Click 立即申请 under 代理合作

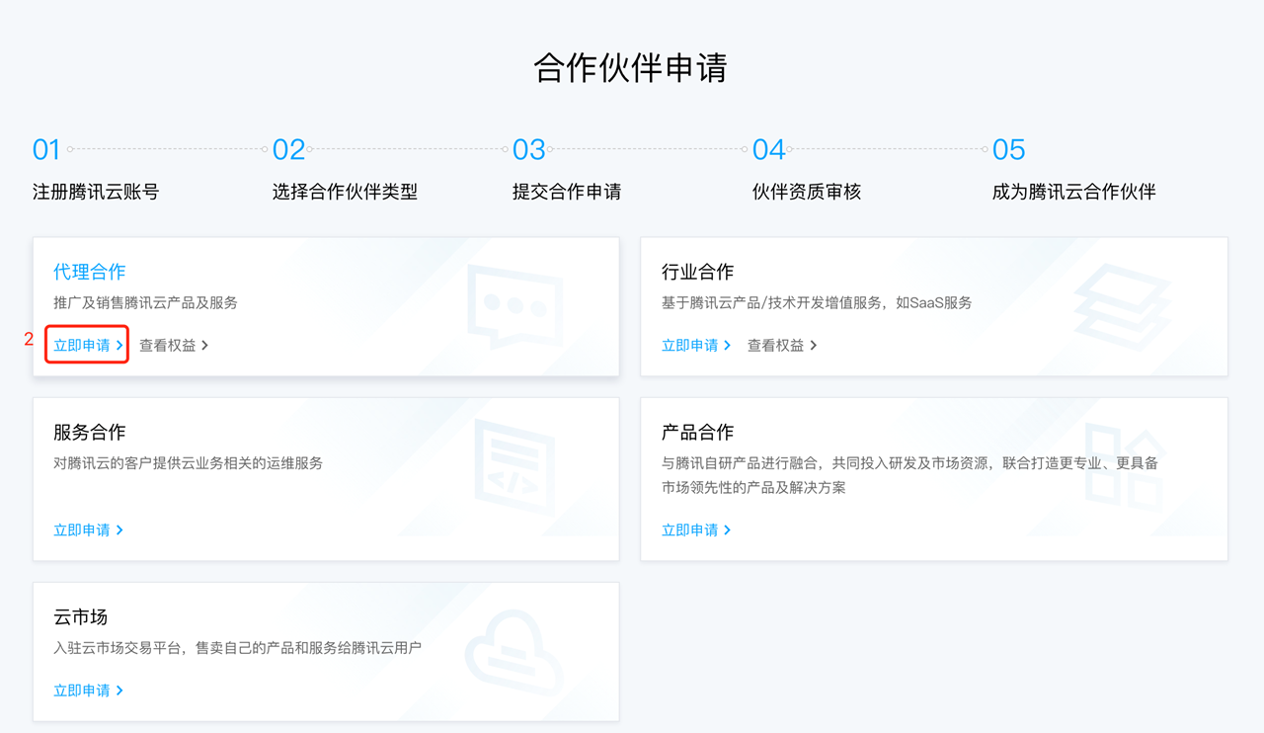click(x=88, y=345)
